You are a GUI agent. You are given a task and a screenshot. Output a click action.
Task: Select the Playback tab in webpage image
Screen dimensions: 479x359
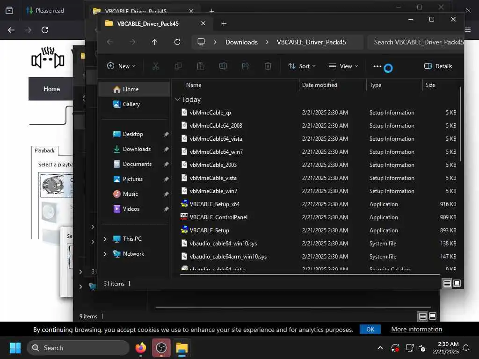click(44, 151)
